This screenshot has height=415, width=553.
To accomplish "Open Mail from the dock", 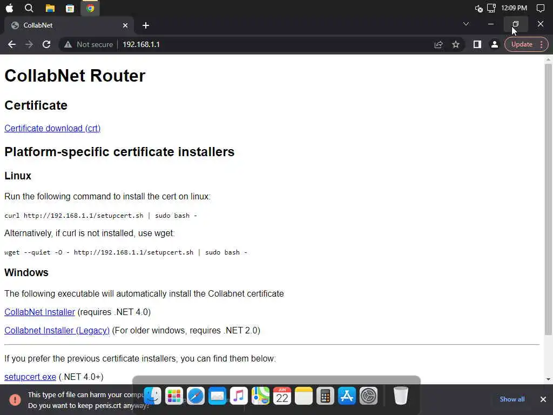I will [217, 396].
